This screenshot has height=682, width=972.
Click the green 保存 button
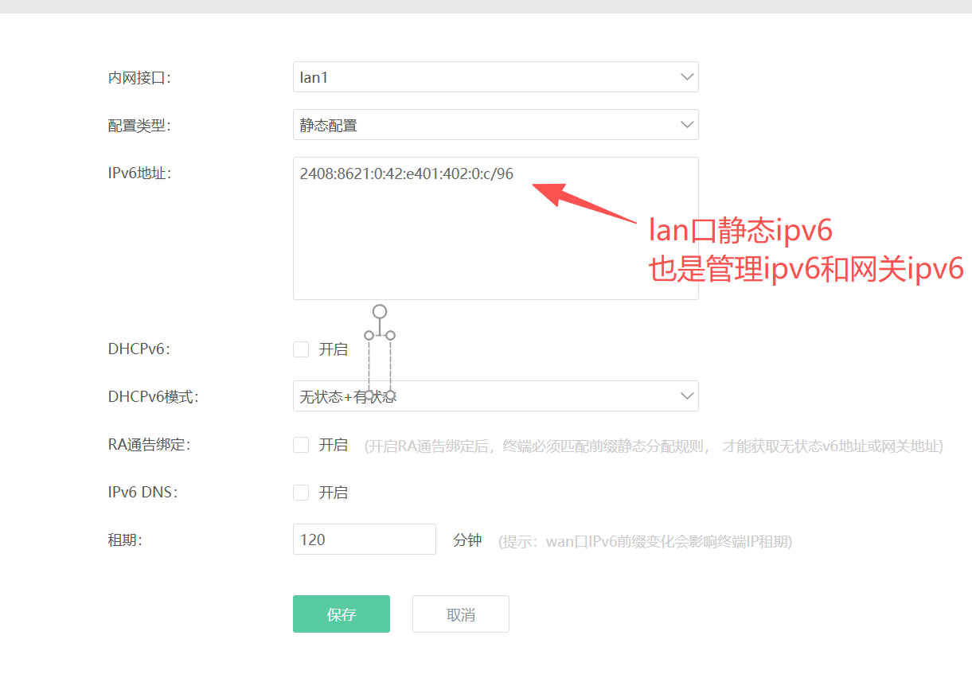click(341, 614)
